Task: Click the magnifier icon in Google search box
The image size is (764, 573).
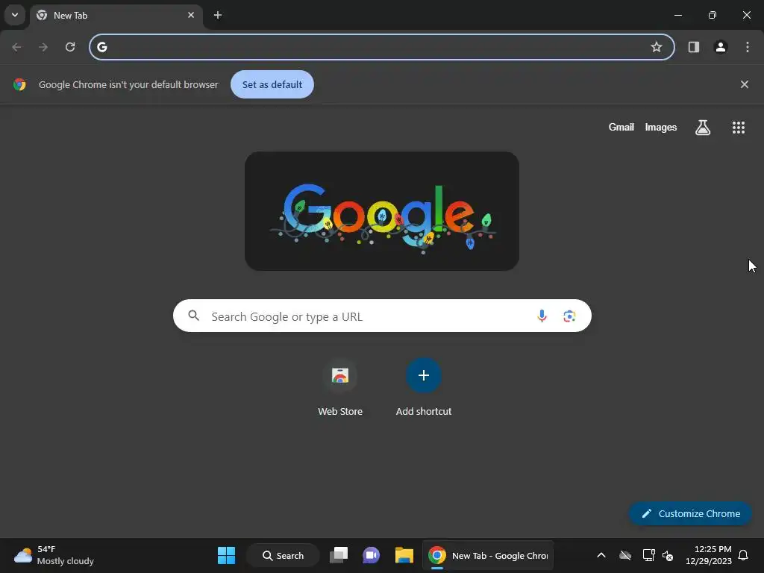Action: [193, 316]
